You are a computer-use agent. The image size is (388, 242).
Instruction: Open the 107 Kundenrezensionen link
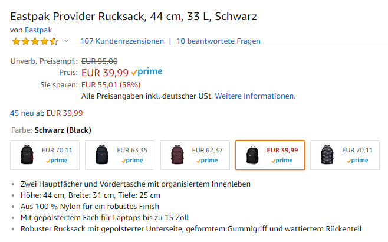click(x=122, y=41)
